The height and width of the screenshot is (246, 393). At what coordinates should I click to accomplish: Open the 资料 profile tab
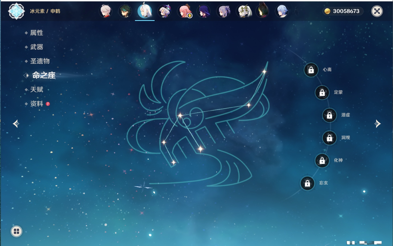coord(36,104)
